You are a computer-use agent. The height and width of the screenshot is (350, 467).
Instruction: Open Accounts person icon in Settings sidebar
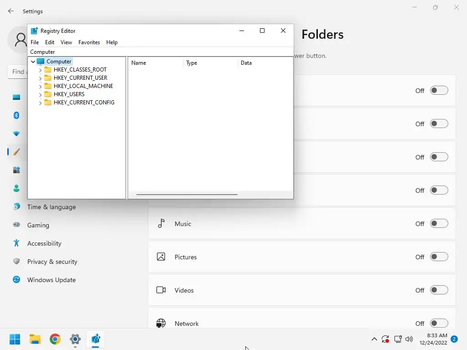pos(16,188)
